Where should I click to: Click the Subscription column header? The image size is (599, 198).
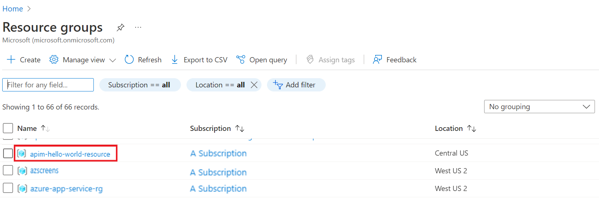pos(210,128)
